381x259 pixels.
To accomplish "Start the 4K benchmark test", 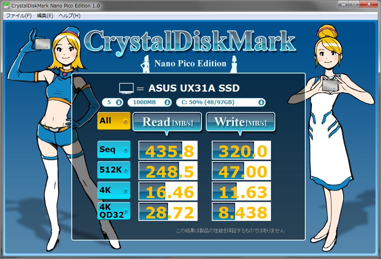I will tap(114, 191).
